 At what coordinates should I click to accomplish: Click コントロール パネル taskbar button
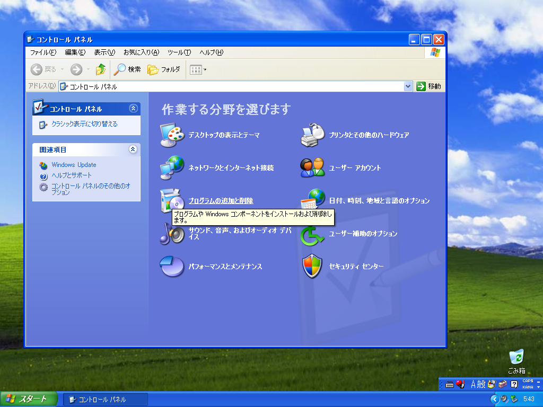pyautogui.click(x=106, y=400)
